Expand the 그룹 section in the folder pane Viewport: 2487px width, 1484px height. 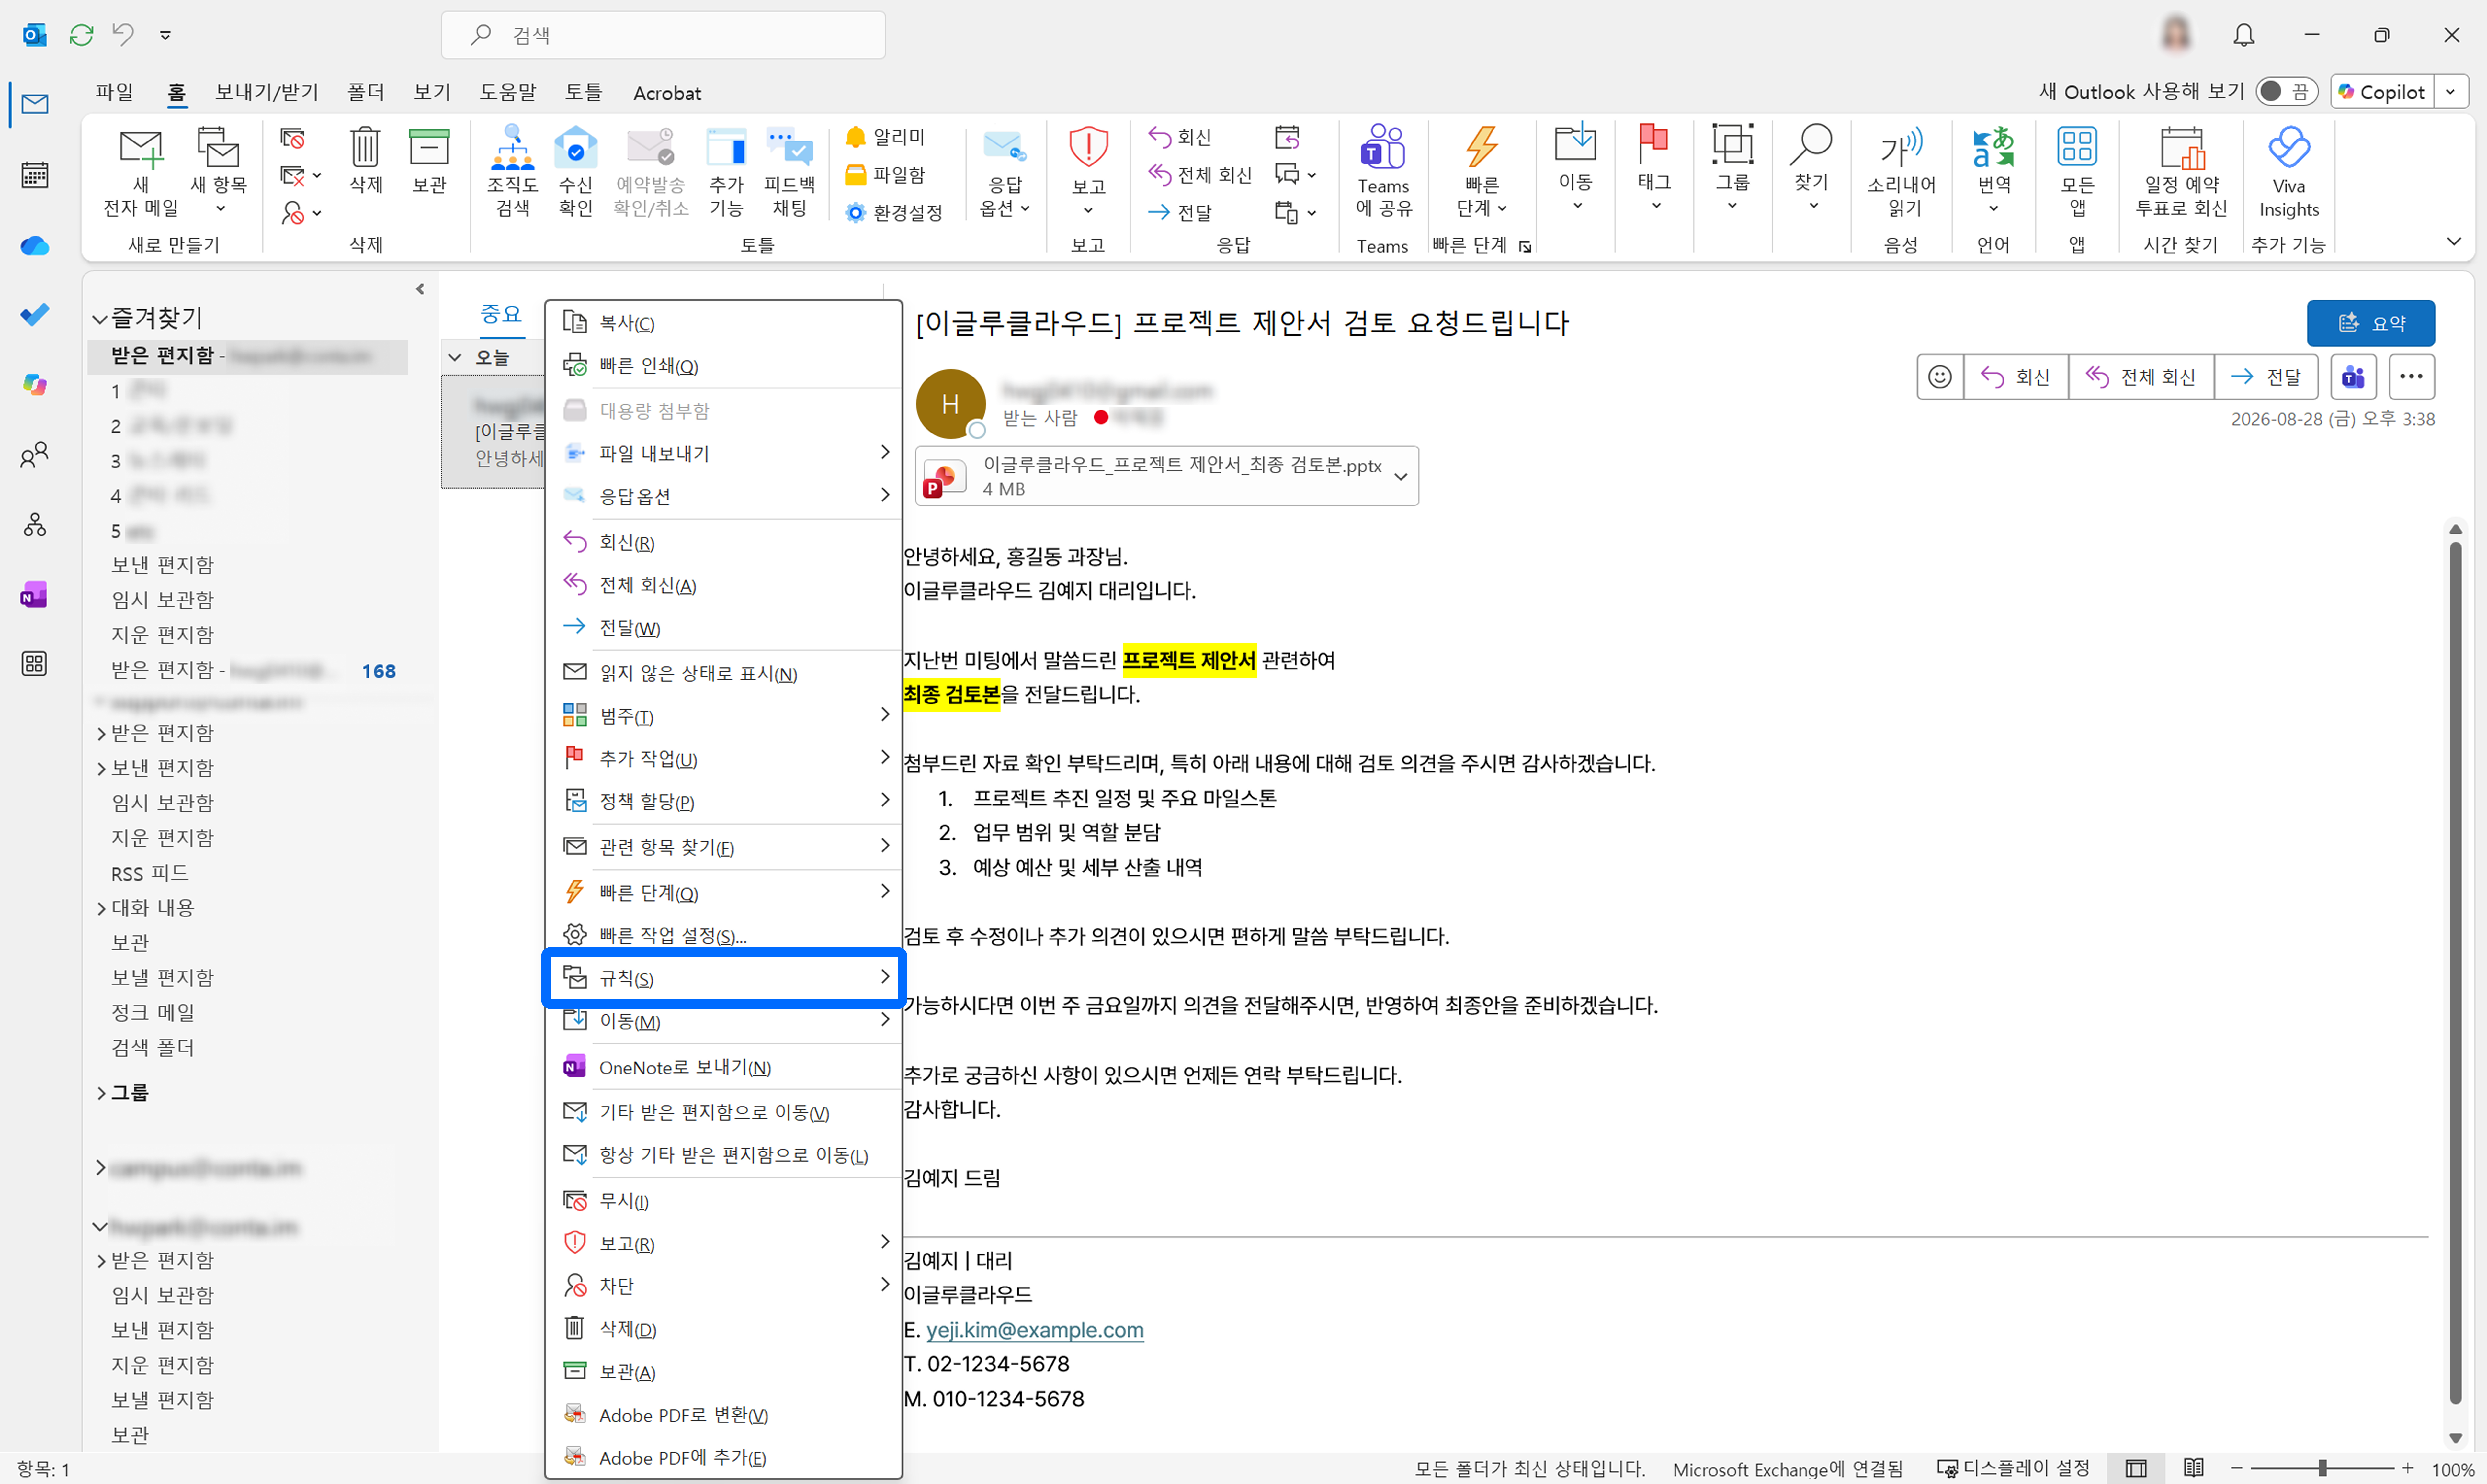(x=101, y=1093)
